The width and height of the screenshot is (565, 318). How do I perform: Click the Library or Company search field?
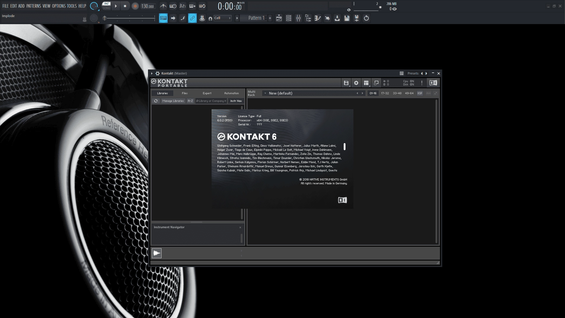(x=211, y=101)
